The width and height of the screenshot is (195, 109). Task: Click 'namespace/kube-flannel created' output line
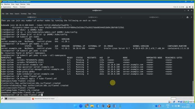pos(18,81)
